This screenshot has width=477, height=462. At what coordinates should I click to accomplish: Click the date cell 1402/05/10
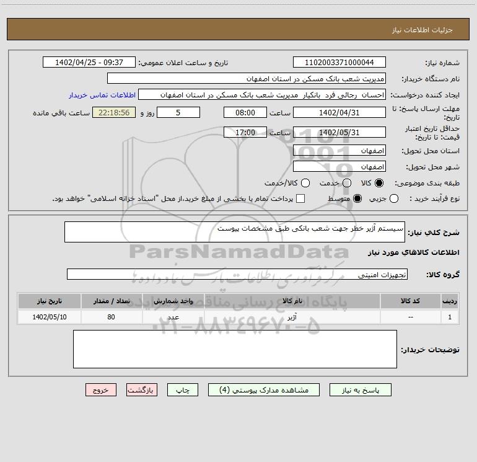coord(50,317)
